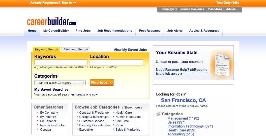The height and width of the screenshot is (136, 266).
Task: Open the Home navigation tab
Action: click(x=32, y=31)
